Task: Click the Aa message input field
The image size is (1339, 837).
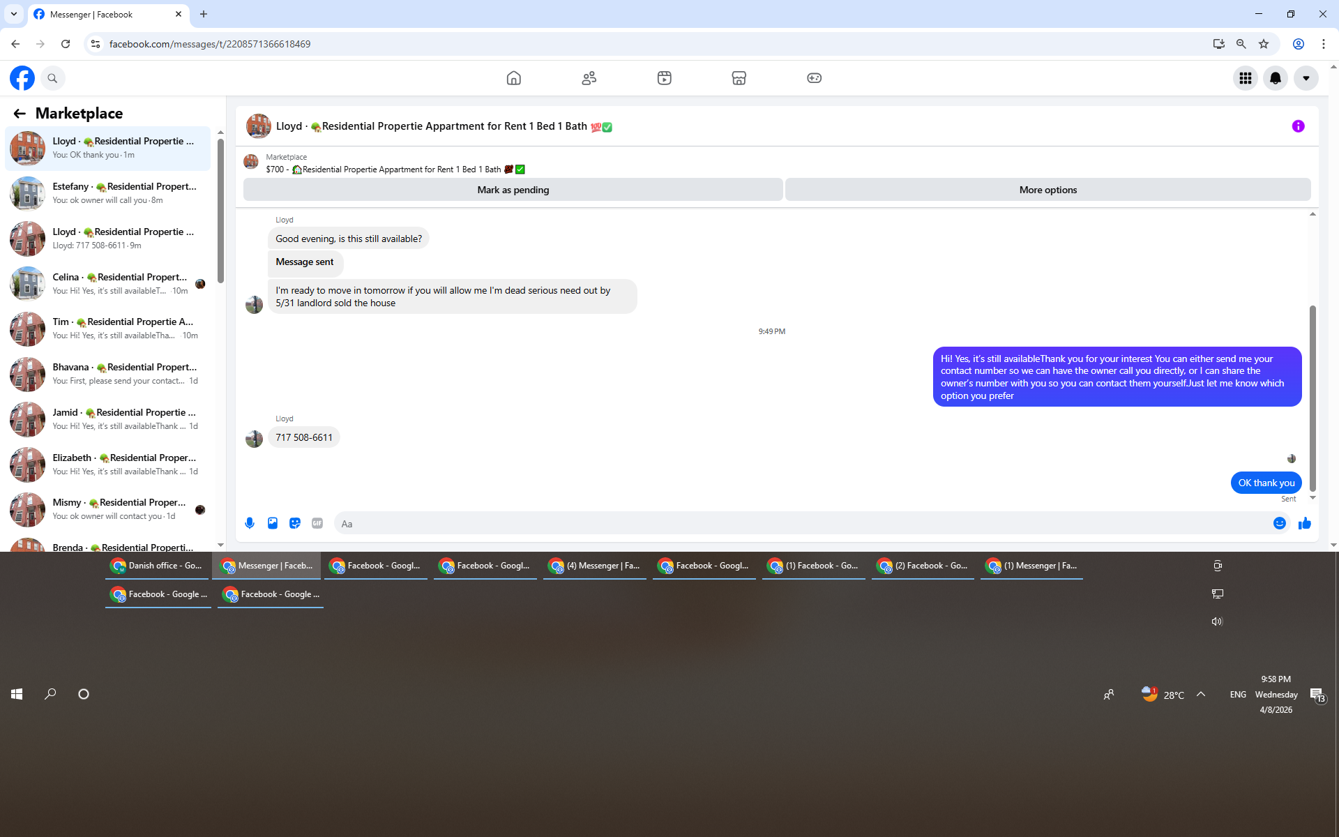Action: 802,524
